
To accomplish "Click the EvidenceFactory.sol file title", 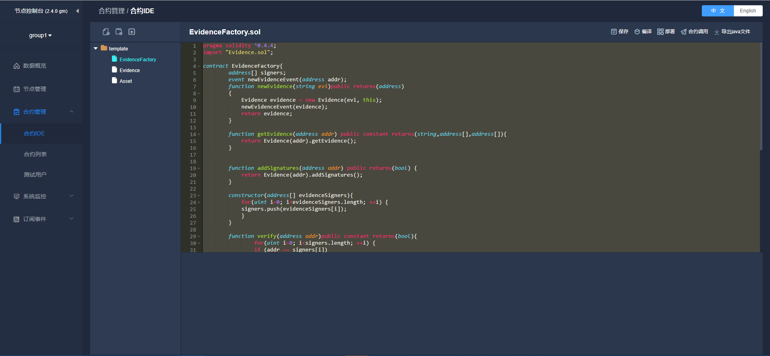I will coord(225,32).
